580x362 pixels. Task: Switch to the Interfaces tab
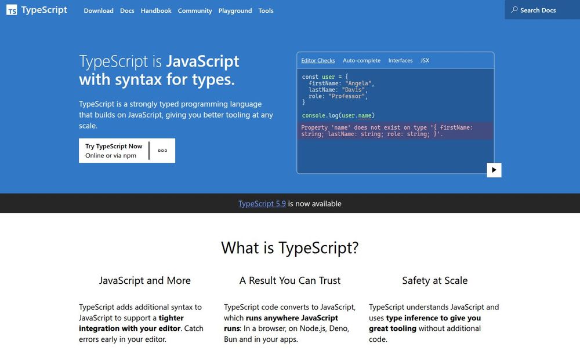coord(400,61)
